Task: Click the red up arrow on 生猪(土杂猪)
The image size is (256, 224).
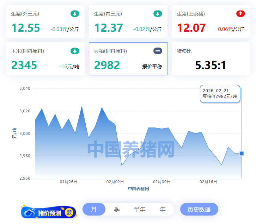Action: (240, 14)
